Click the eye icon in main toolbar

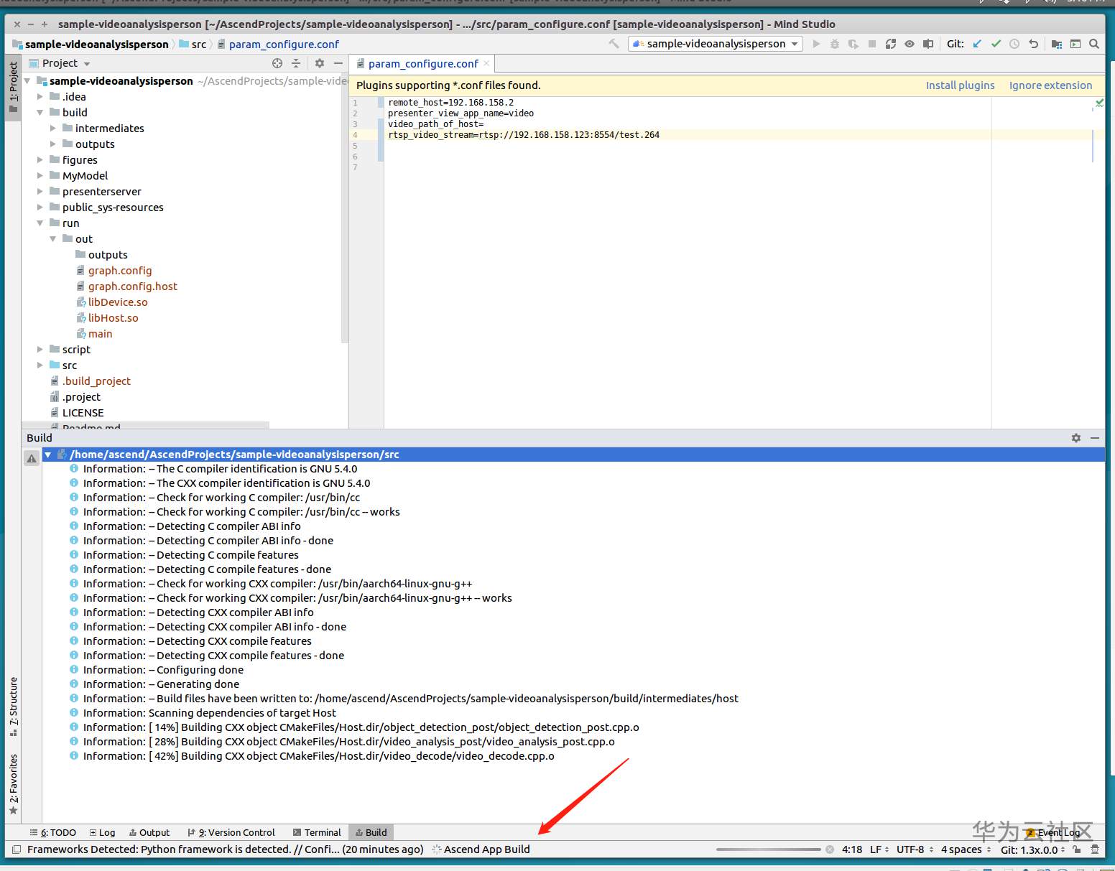click(x=910, y=44)
